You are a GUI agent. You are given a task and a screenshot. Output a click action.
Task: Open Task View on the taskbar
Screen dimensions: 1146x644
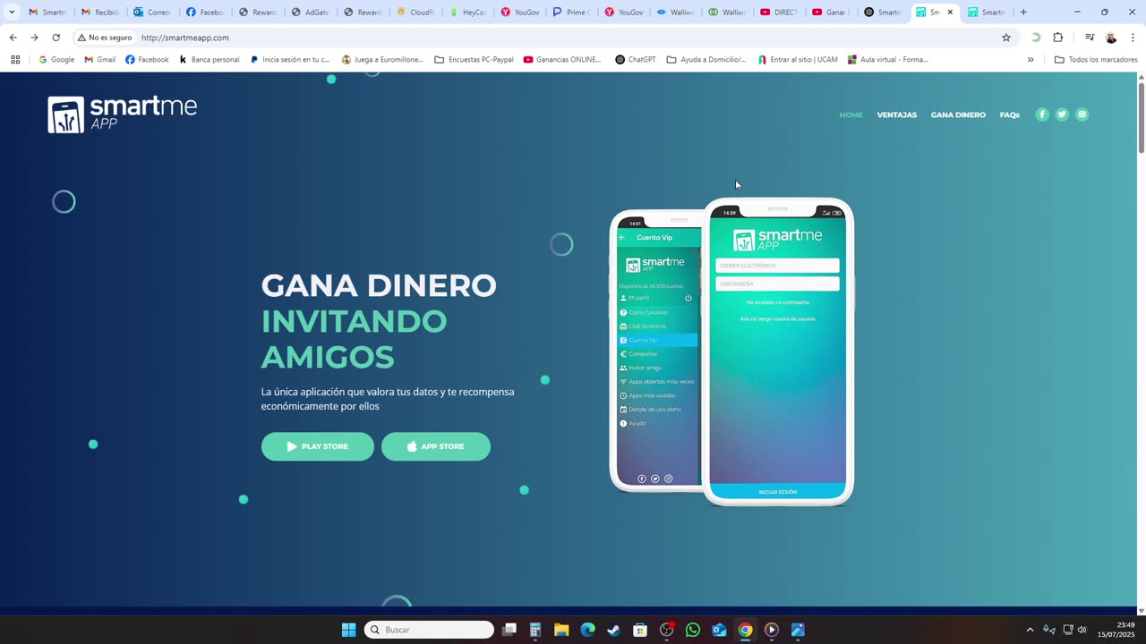point(509,630)
